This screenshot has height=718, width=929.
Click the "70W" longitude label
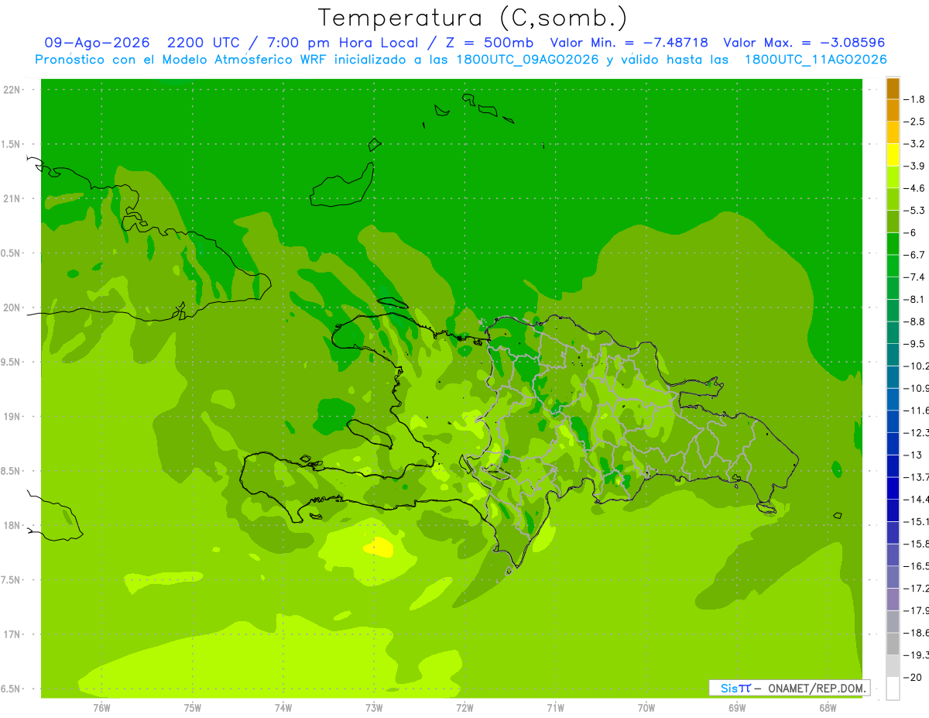pos(646,707)
